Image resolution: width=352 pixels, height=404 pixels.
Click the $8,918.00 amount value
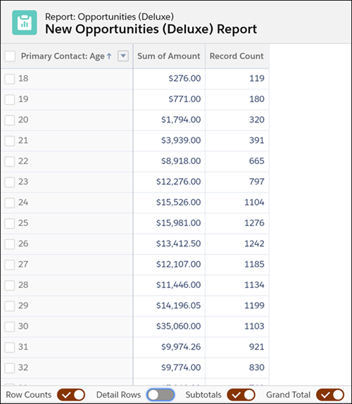coord(181,160)
